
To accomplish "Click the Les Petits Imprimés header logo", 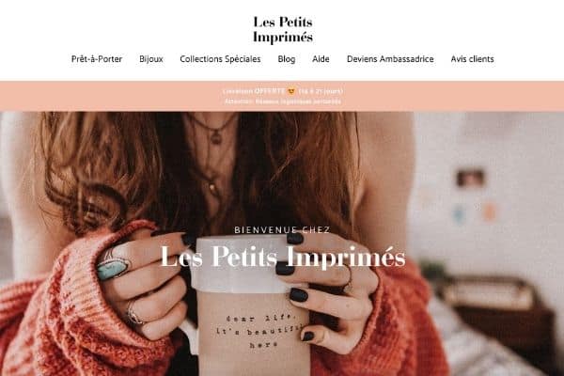I will [x=283, y=29].
